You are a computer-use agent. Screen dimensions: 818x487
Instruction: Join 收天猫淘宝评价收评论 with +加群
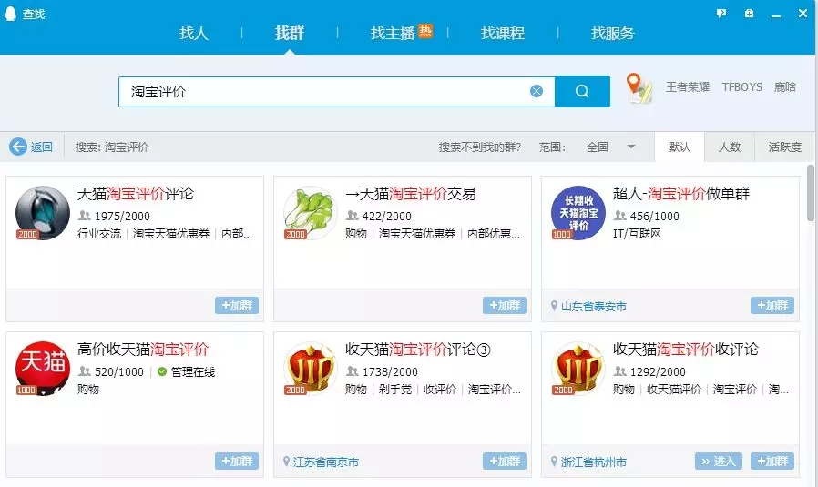pyautogui.click(x=772, y=461)
